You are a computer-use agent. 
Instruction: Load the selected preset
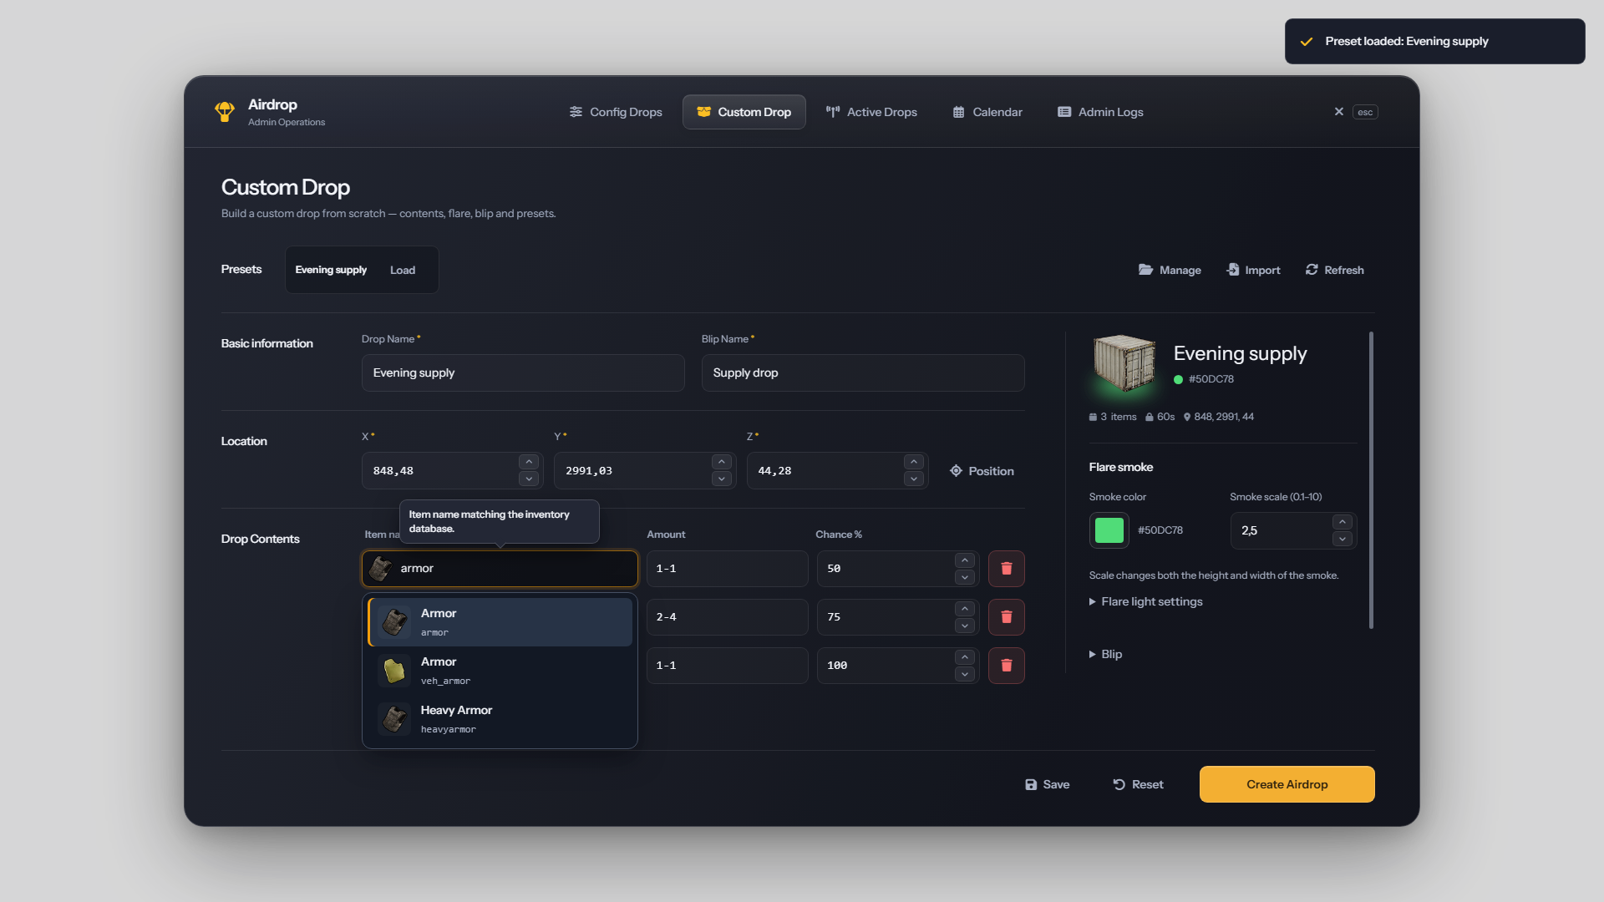403,270
